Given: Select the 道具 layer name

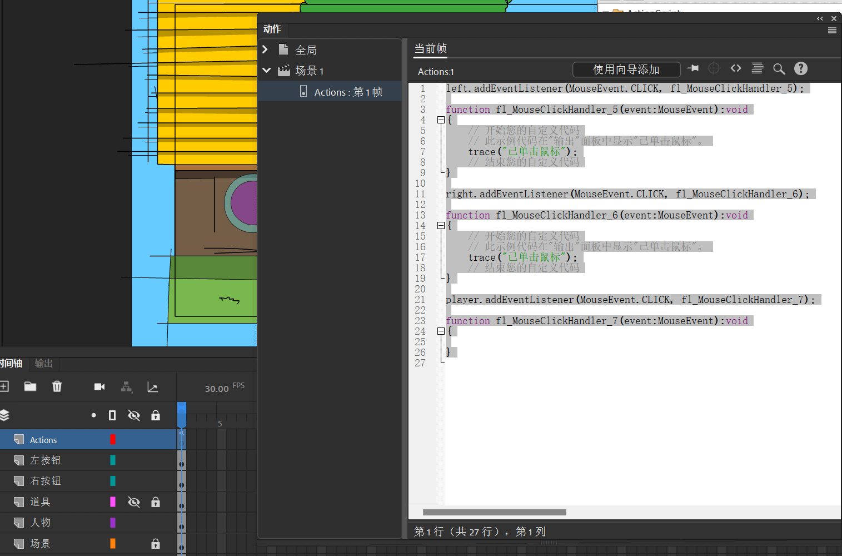Looking at the screenshot, I should (40, 502).
